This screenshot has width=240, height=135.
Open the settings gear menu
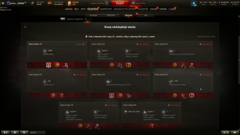[3, 3]
